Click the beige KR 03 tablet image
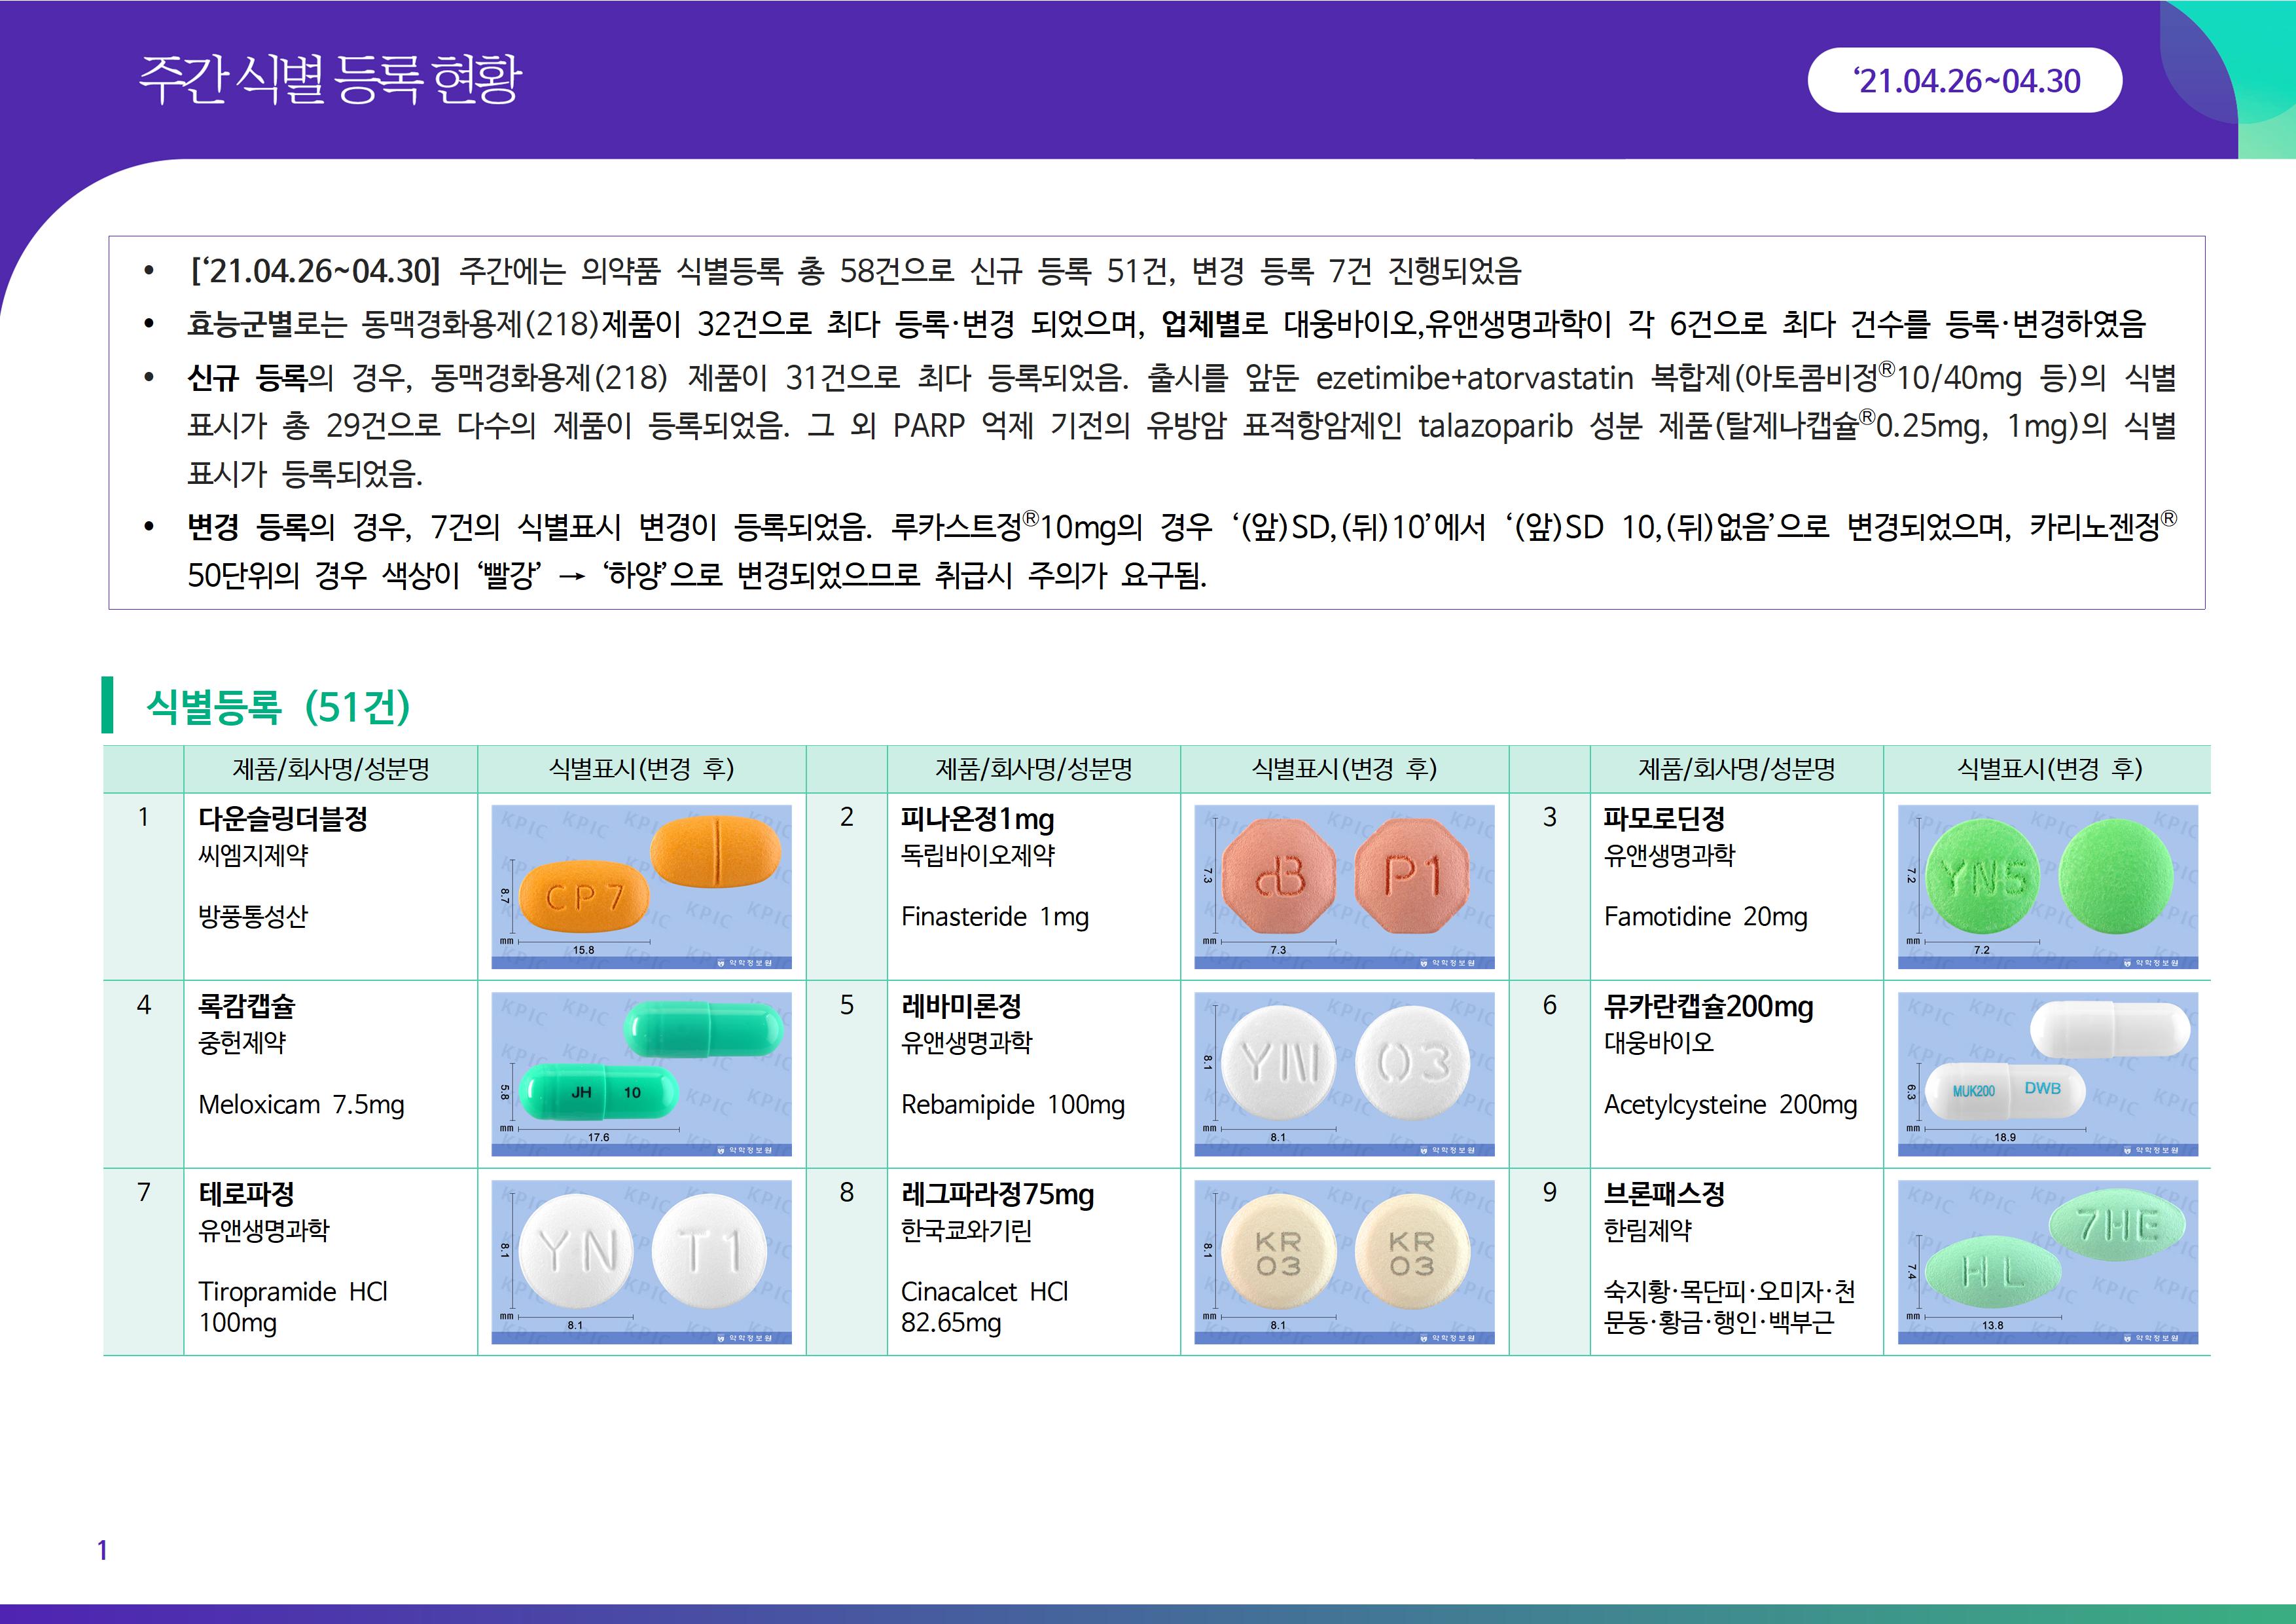Image resolution: width=2296 pixels, height=1624 pixels. [1344, 1261]
